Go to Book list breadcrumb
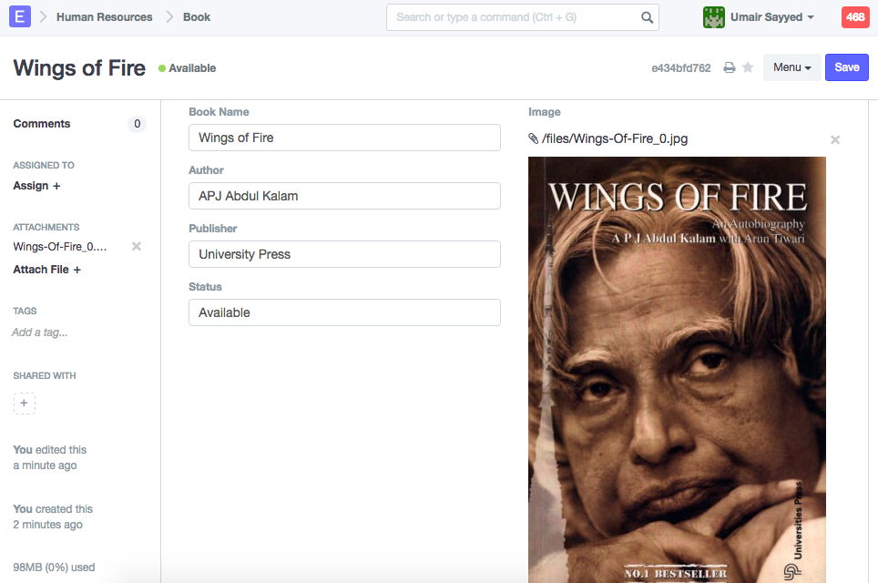The height and width of the screenshot is (583, 878). tap(197, 17)
